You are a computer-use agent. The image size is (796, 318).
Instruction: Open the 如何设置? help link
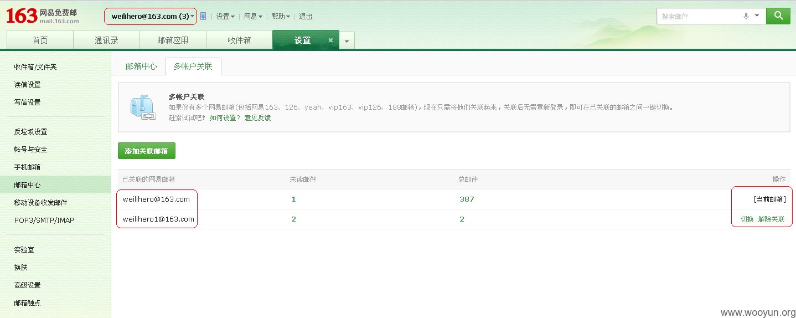point(225,117)
